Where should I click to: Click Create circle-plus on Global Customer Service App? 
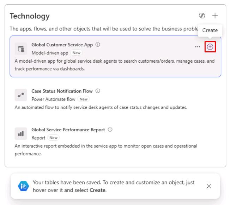click(x=210, y=47)
